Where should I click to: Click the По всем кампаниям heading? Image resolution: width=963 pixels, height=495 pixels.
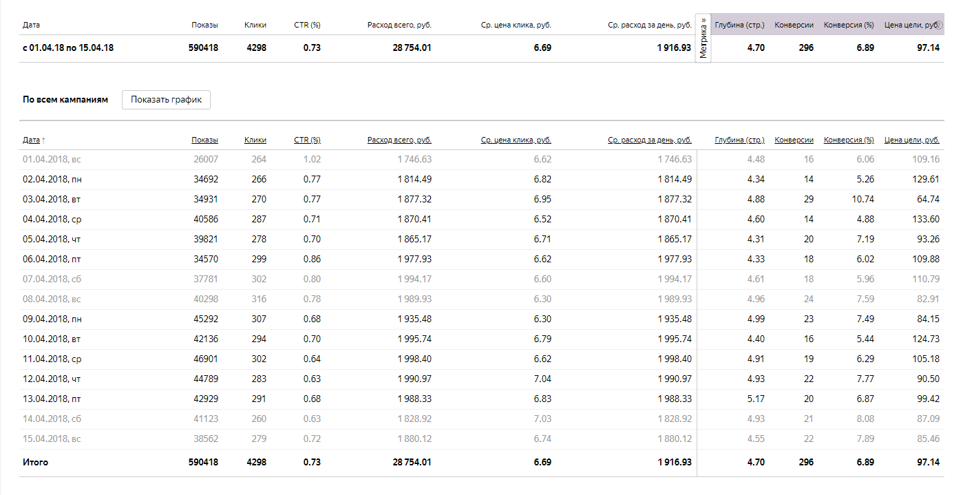(65, 100)
